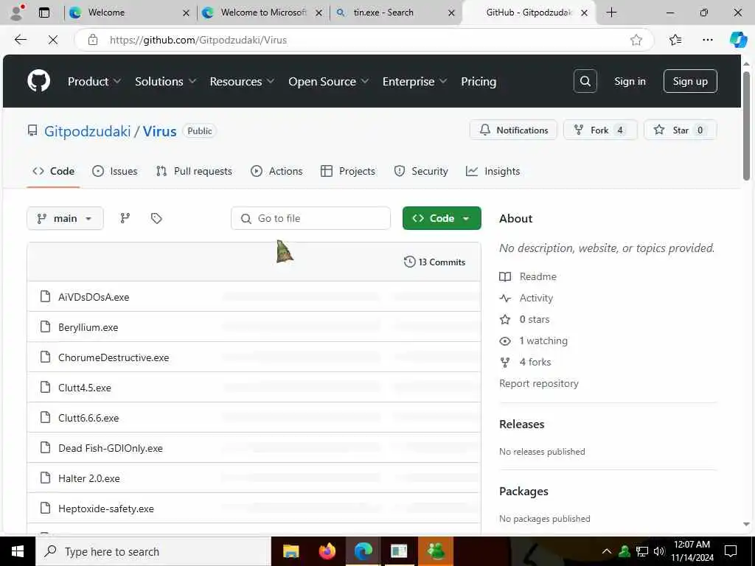Click the Edge profile avatar icon
The height and width of the screenshot is (566, 755).
click(16, 13)
